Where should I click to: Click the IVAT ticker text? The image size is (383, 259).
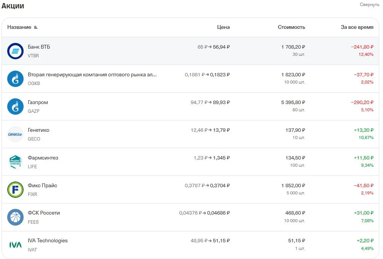point(32,250)
